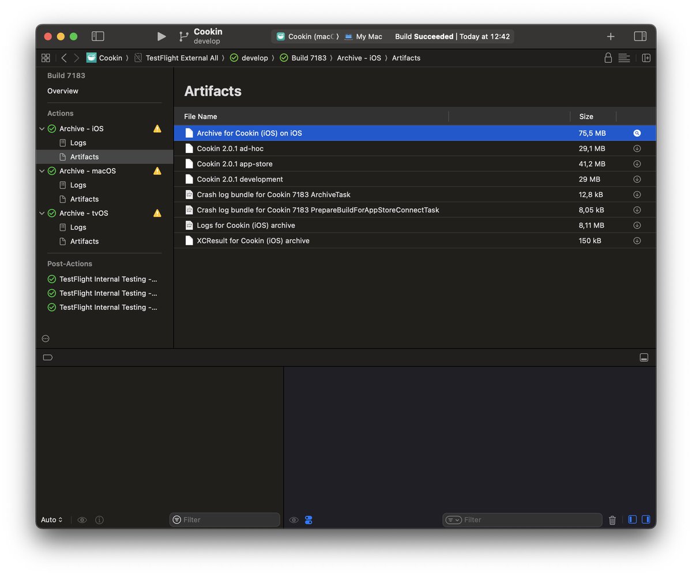Hide the debug area button
692x576 pixels.
tap(644, 358)
